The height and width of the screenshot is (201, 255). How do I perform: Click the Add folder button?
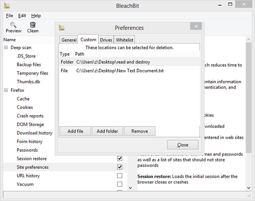107,131
